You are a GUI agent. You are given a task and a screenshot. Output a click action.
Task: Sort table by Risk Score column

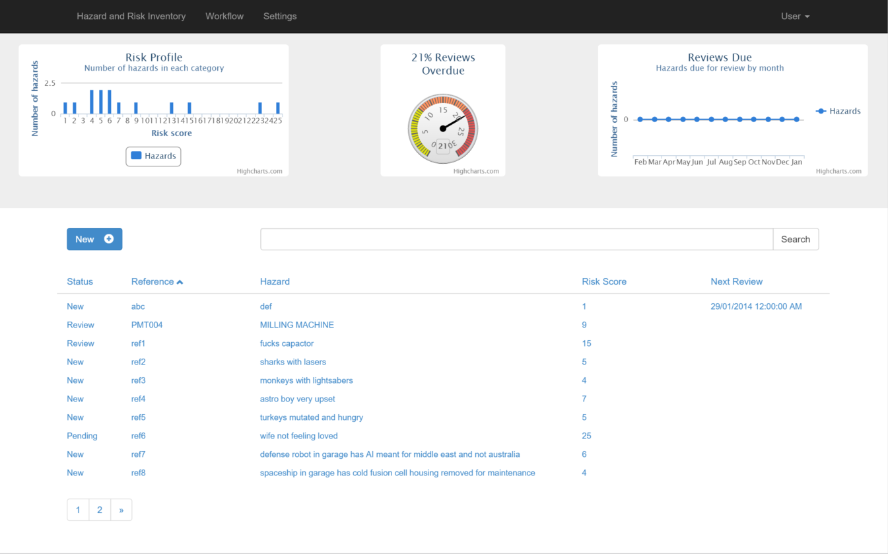pyautogui.click(x=603, y=281)
